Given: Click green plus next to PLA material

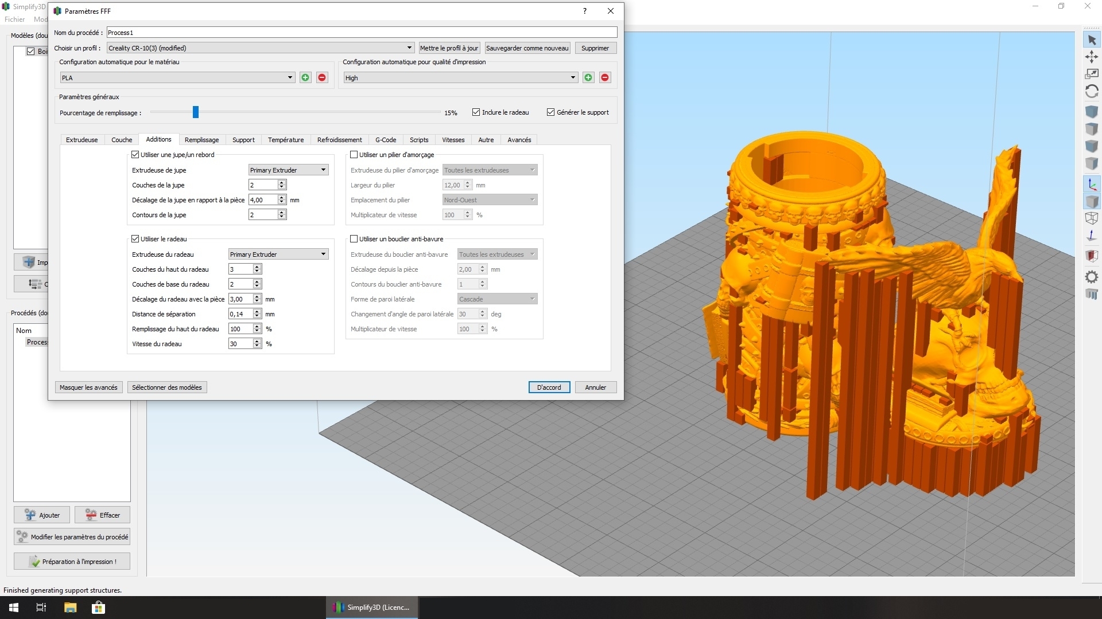Looking at the screenshot, I should click(305, 78).
